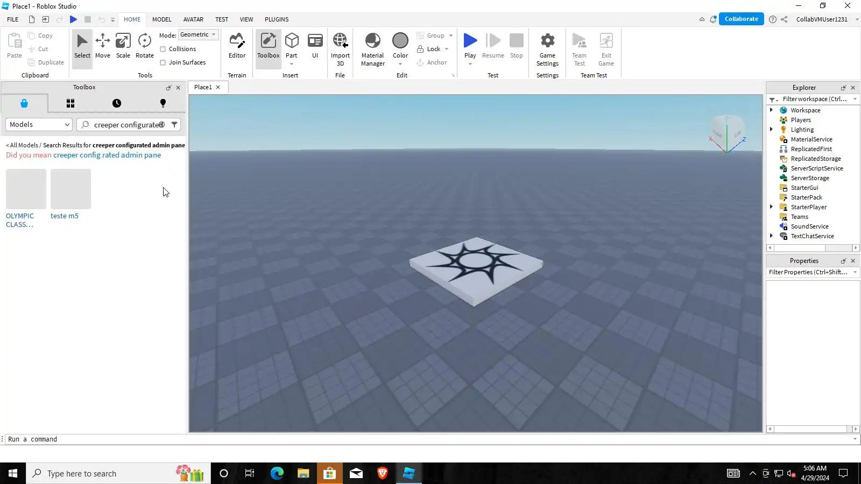Open the Toolbox Recent clock tab
The width and height of the screenshot is (861, 484).
(117, 103)
